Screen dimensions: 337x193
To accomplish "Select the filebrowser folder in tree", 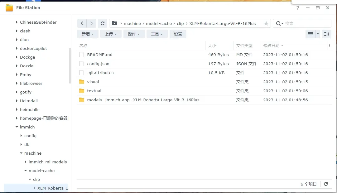I will point(31,83).
